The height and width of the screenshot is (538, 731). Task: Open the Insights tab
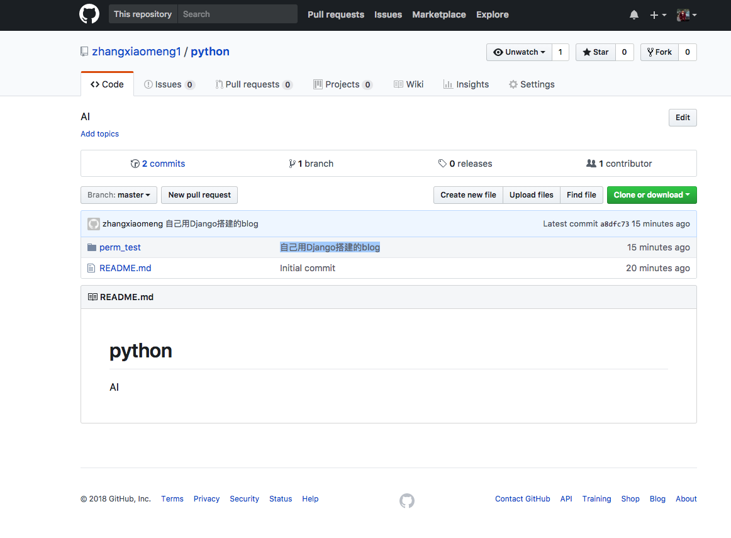tap(466, 84)
